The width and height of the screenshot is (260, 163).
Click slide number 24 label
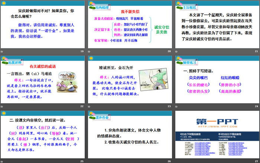[x=256, y=106]
